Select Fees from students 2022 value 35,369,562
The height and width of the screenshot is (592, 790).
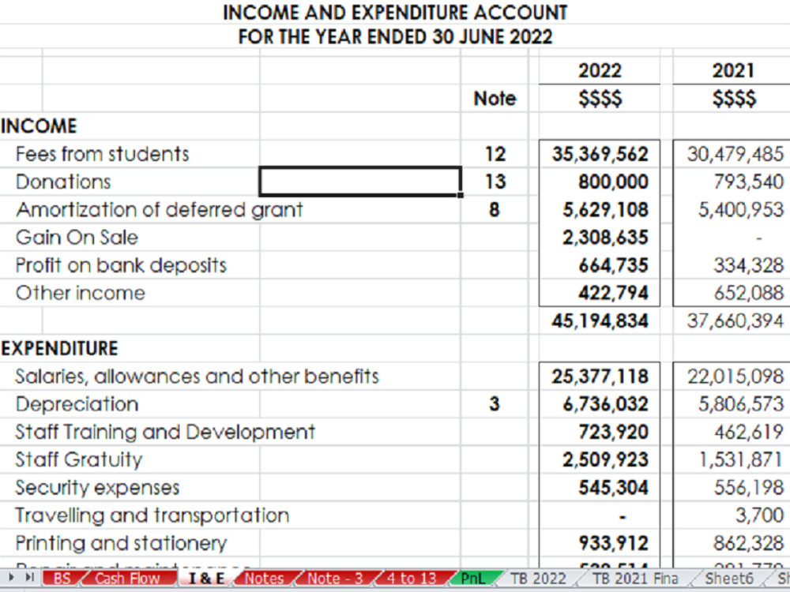(599, 154)
